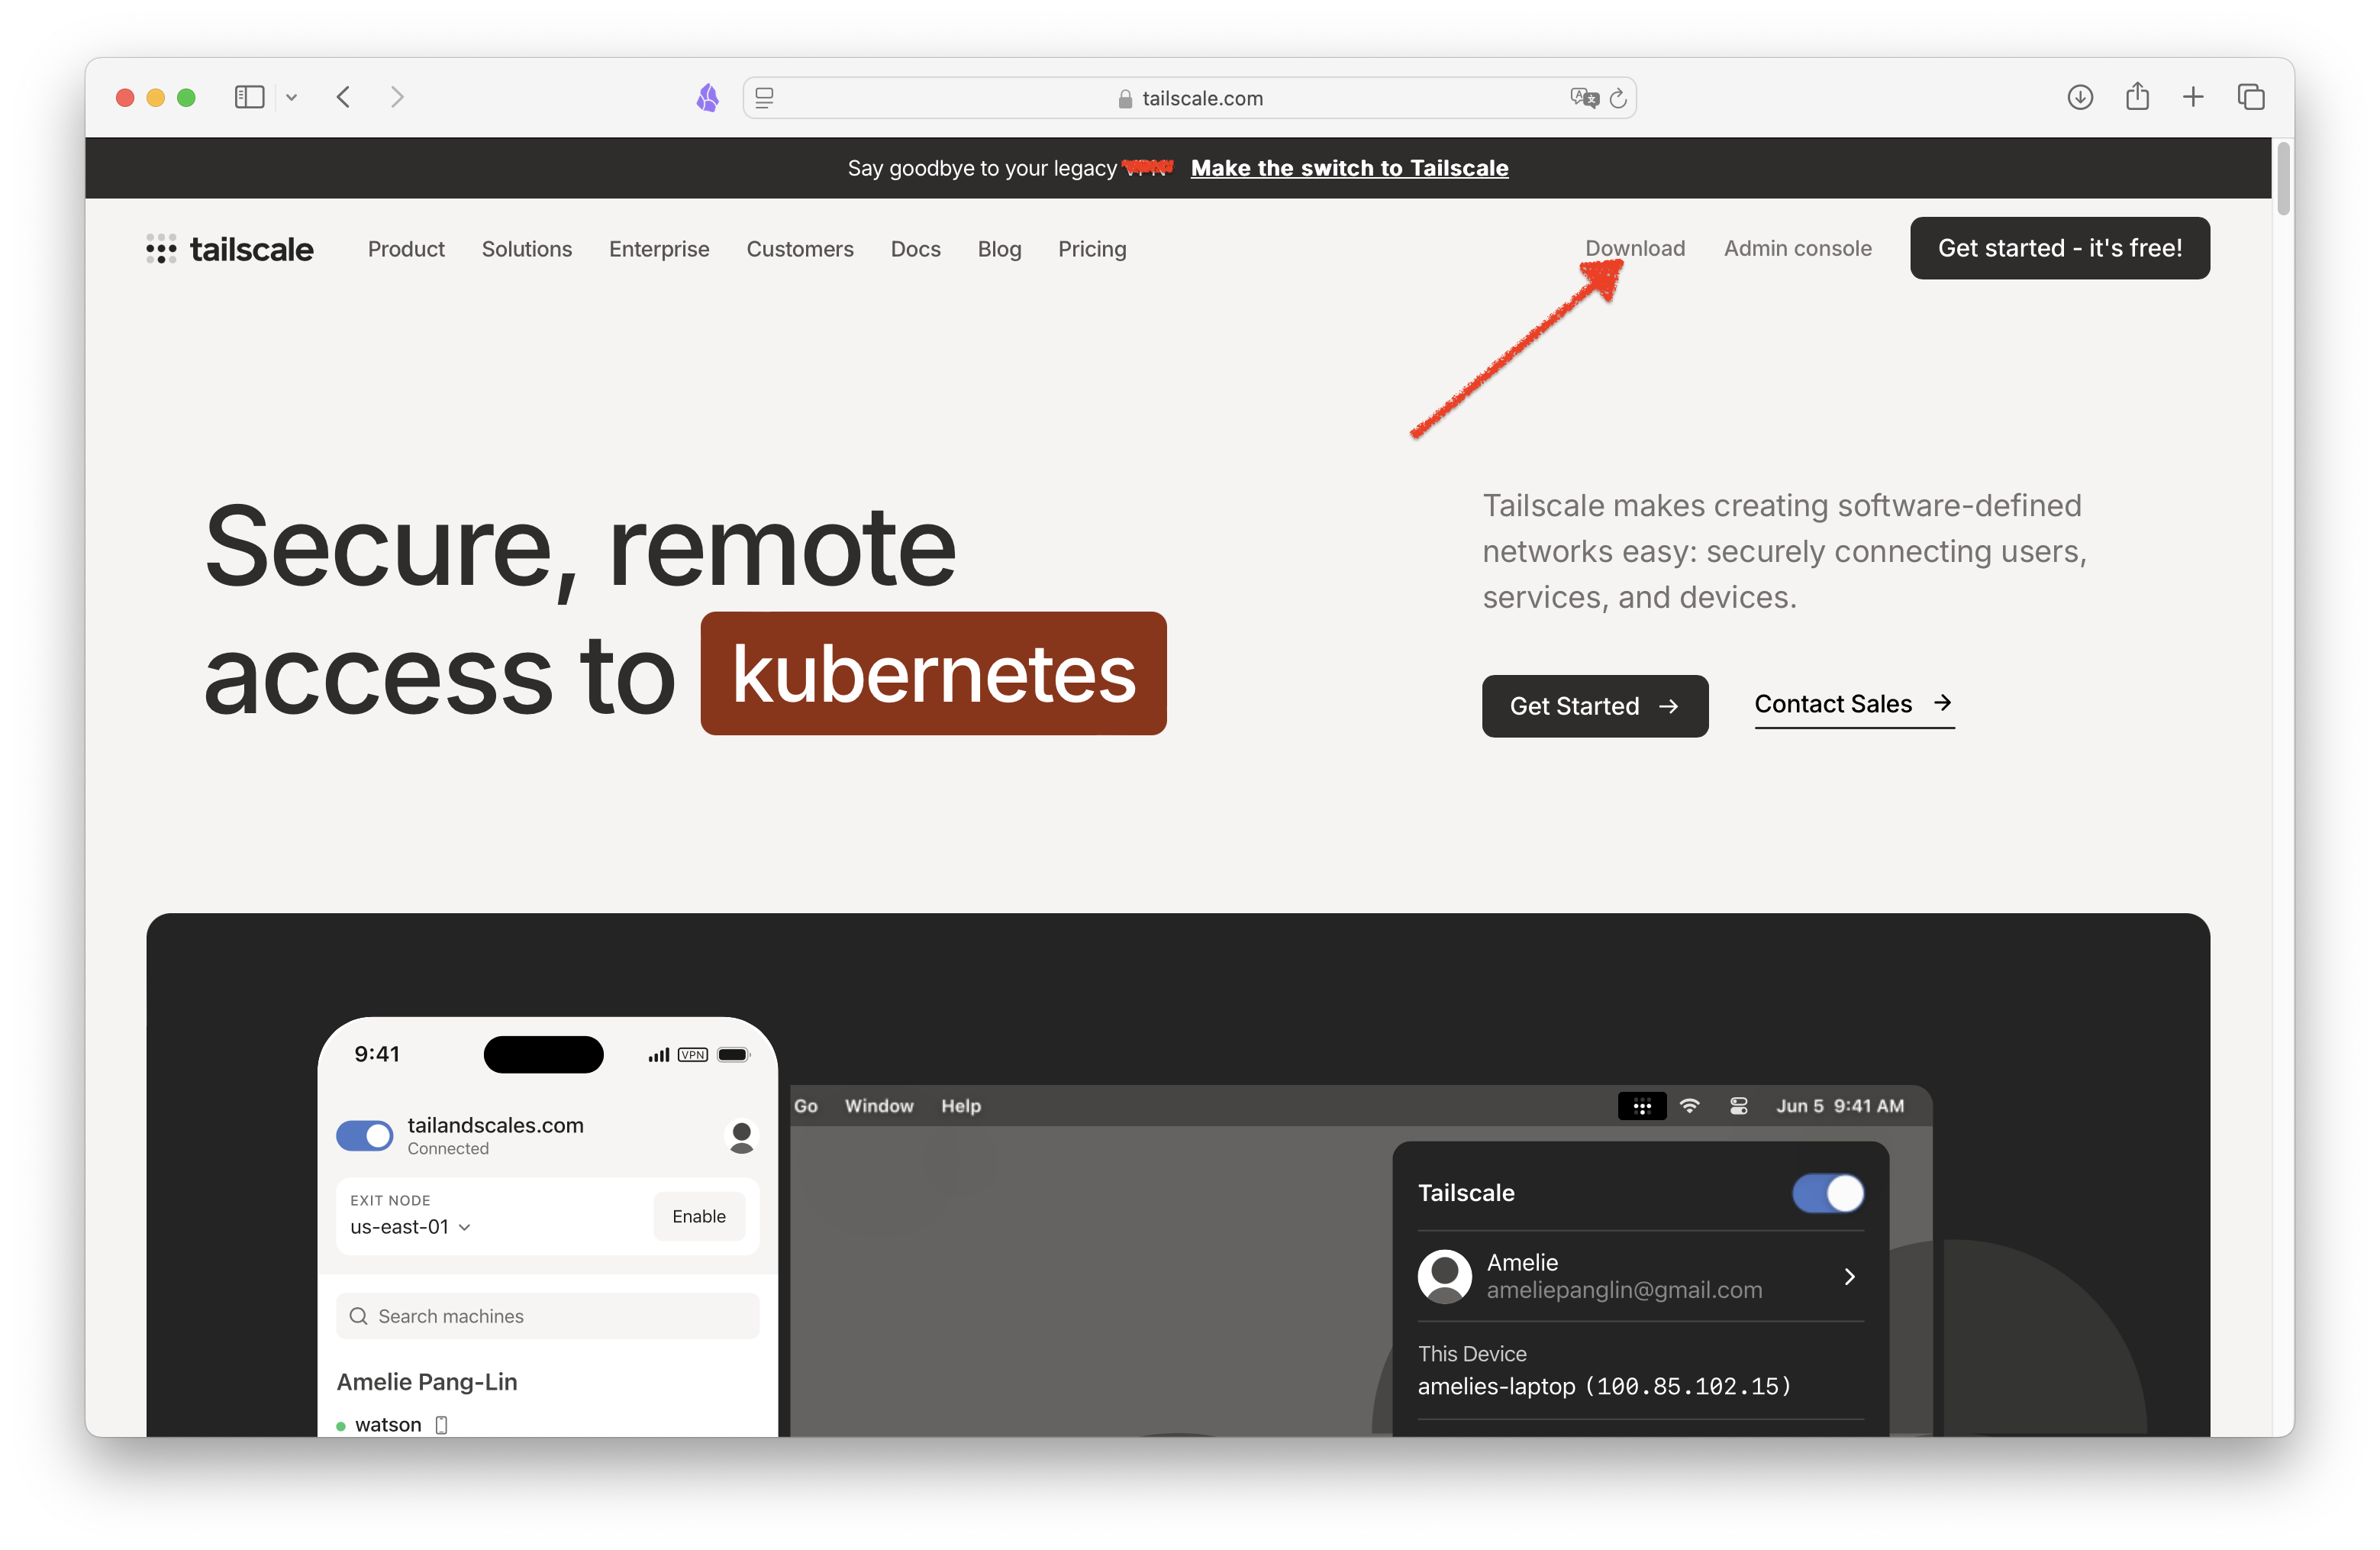
Task: Go back to the previous page
Action: click(343, 97)
